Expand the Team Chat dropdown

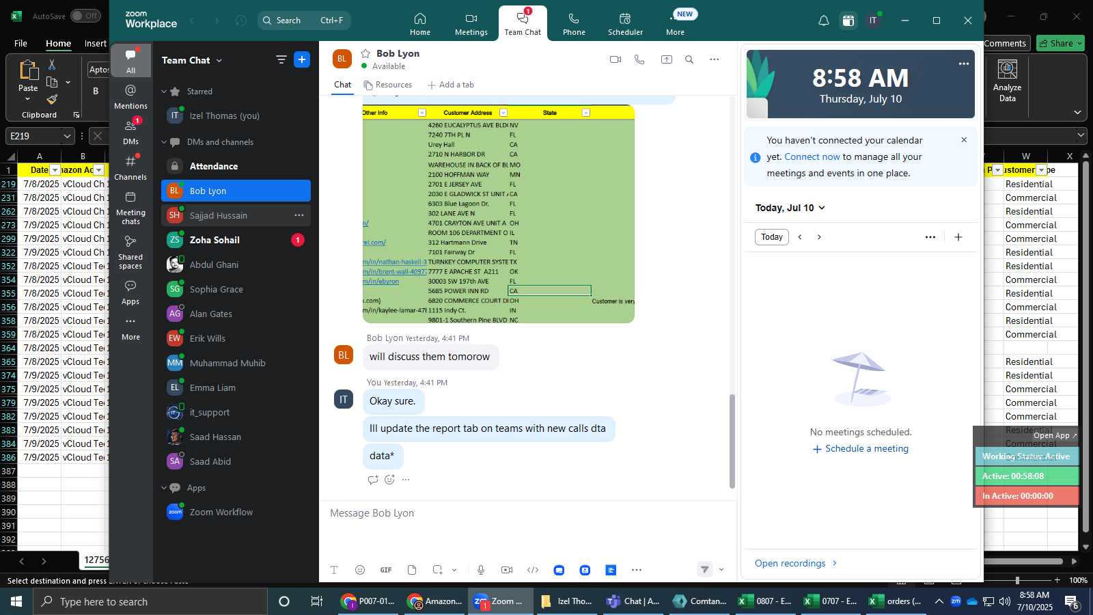coord(219,61)
